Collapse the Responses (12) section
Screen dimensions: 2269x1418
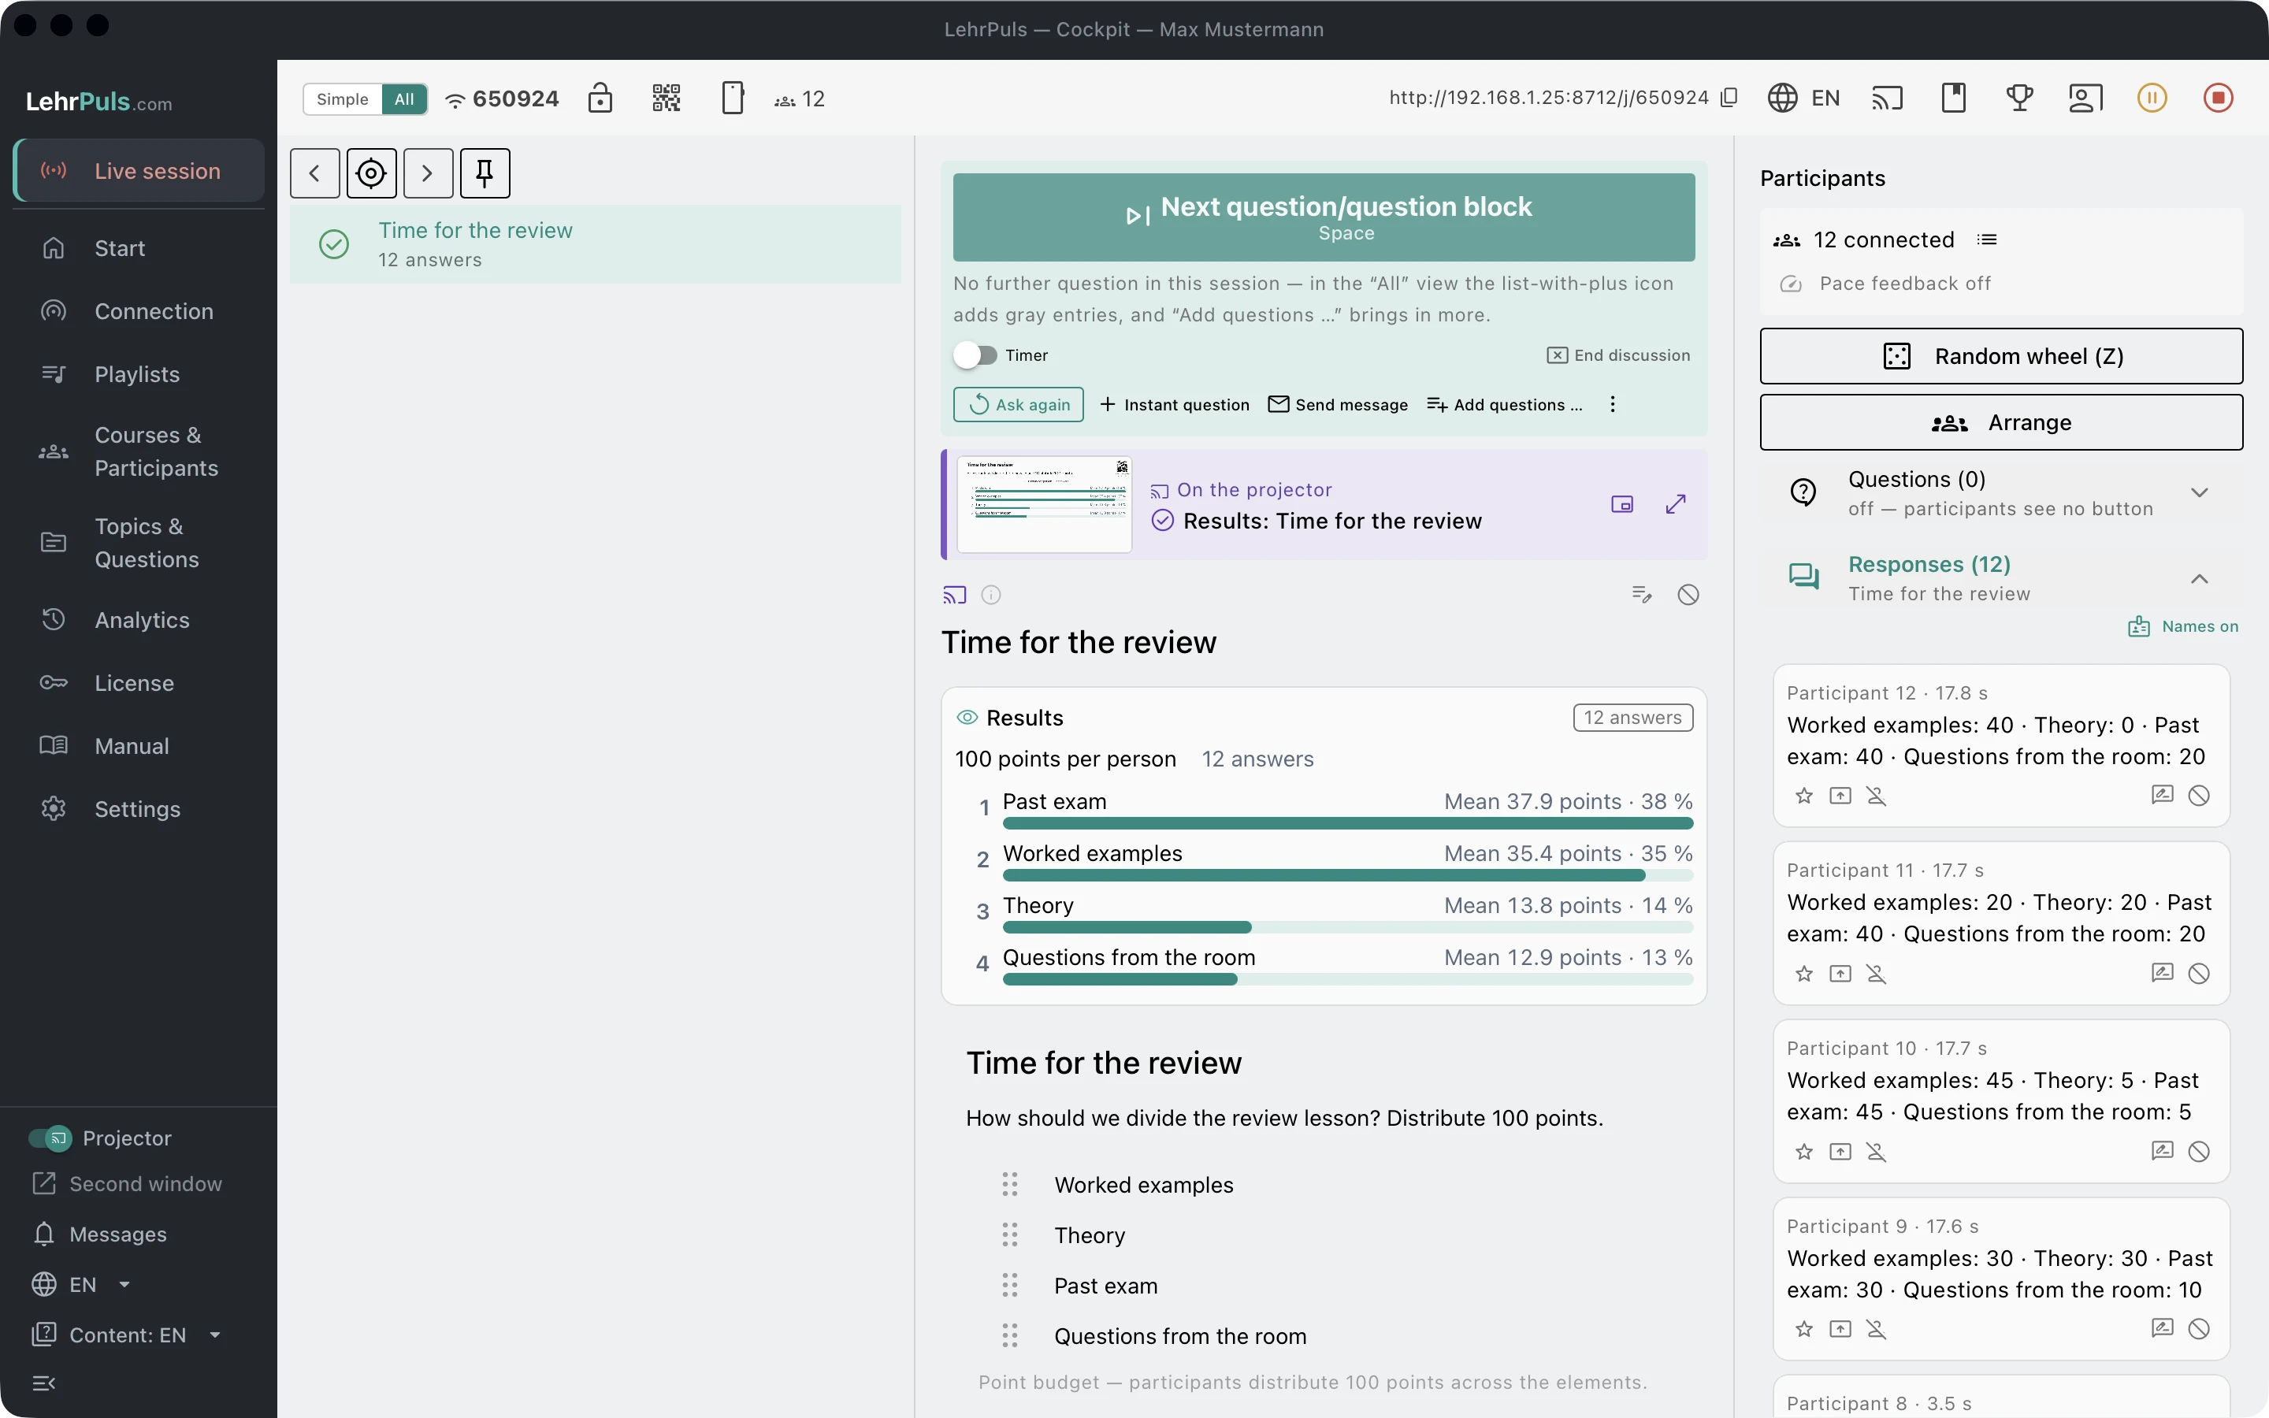pos(2200,579)
